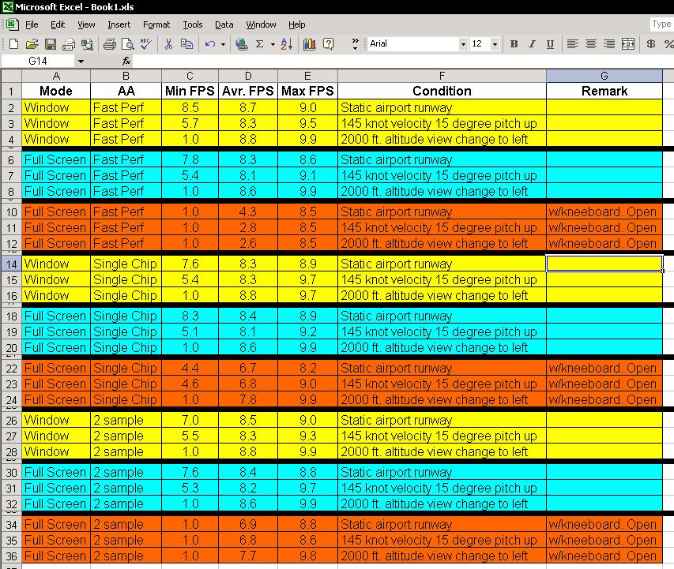Viewport: 674px width, 569px height.
Task: Select '2 sample' cell in row 26
Action: pos(126,420)
